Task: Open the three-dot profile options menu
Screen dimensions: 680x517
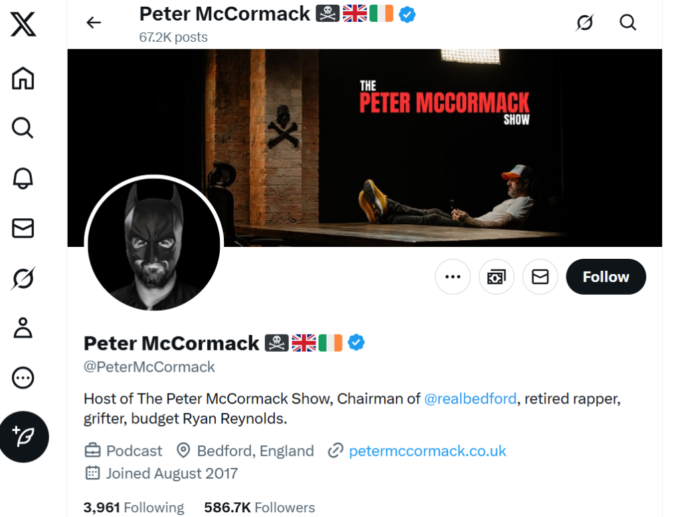Action: (453, 277)
